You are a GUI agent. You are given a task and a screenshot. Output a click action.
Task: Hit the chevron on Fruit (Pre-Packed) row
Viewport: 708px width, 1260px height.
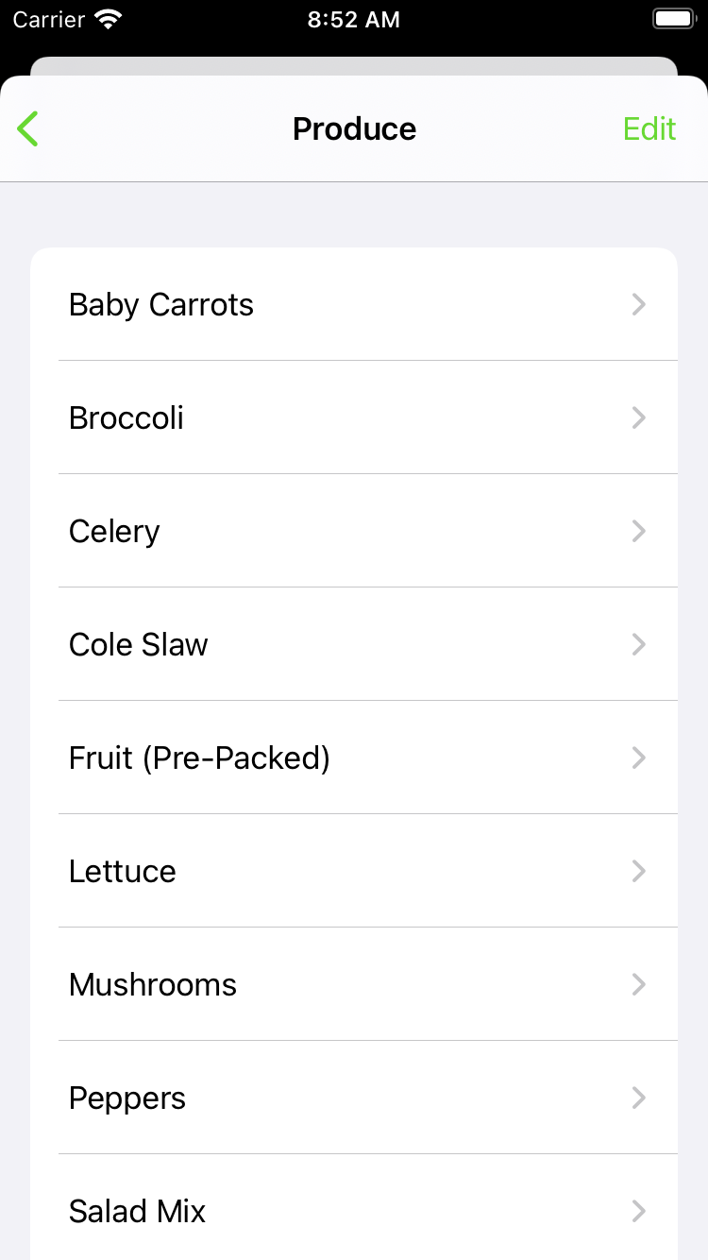click(x=639, y=758)
